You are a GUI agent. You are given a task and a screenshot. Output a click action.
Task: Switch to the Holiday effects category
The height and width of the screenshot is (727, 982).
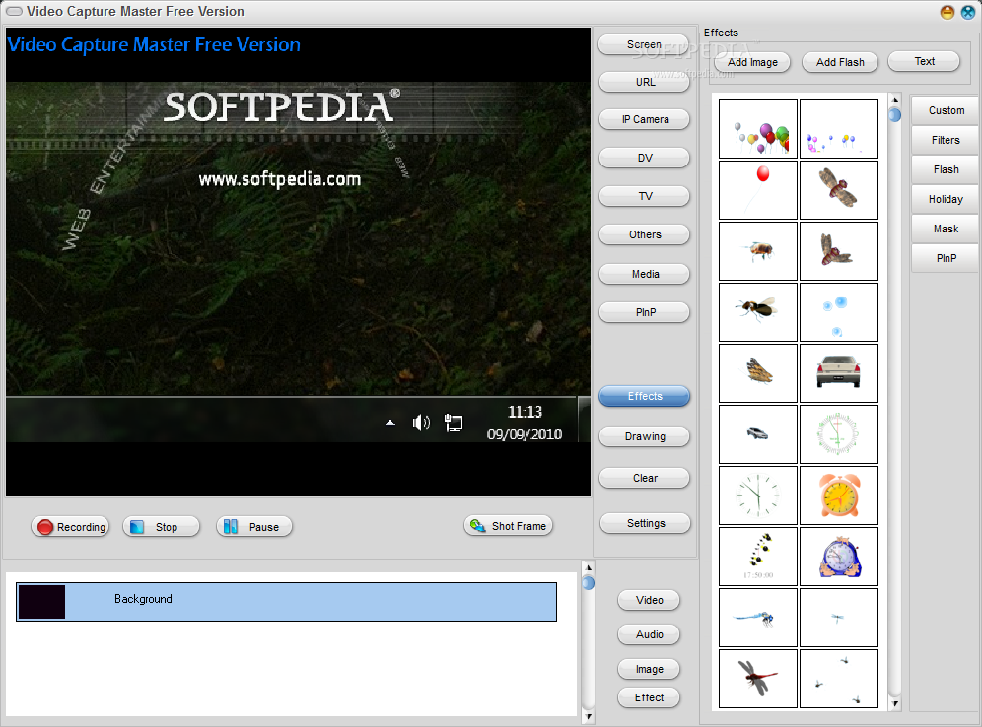[946, 199]
